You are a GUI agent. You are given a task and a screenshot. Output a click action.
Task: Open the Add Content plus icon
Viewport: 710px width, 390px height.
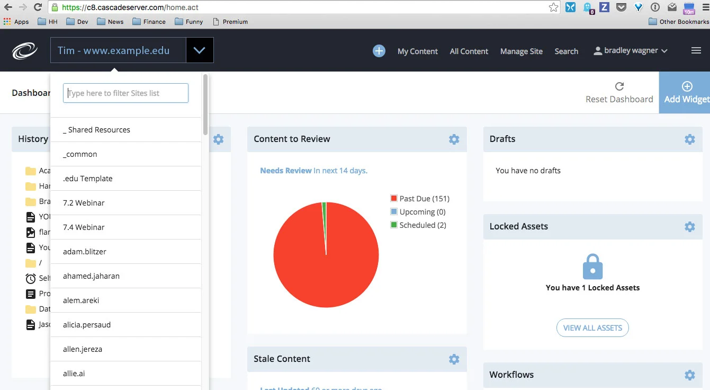379,51
